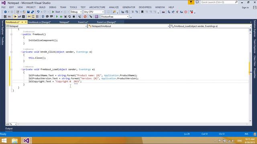Screen dimensions: 257x144
Task: Open the document tabs overflow dropdown
Action: pyautogui.click(x=251, y=22)
